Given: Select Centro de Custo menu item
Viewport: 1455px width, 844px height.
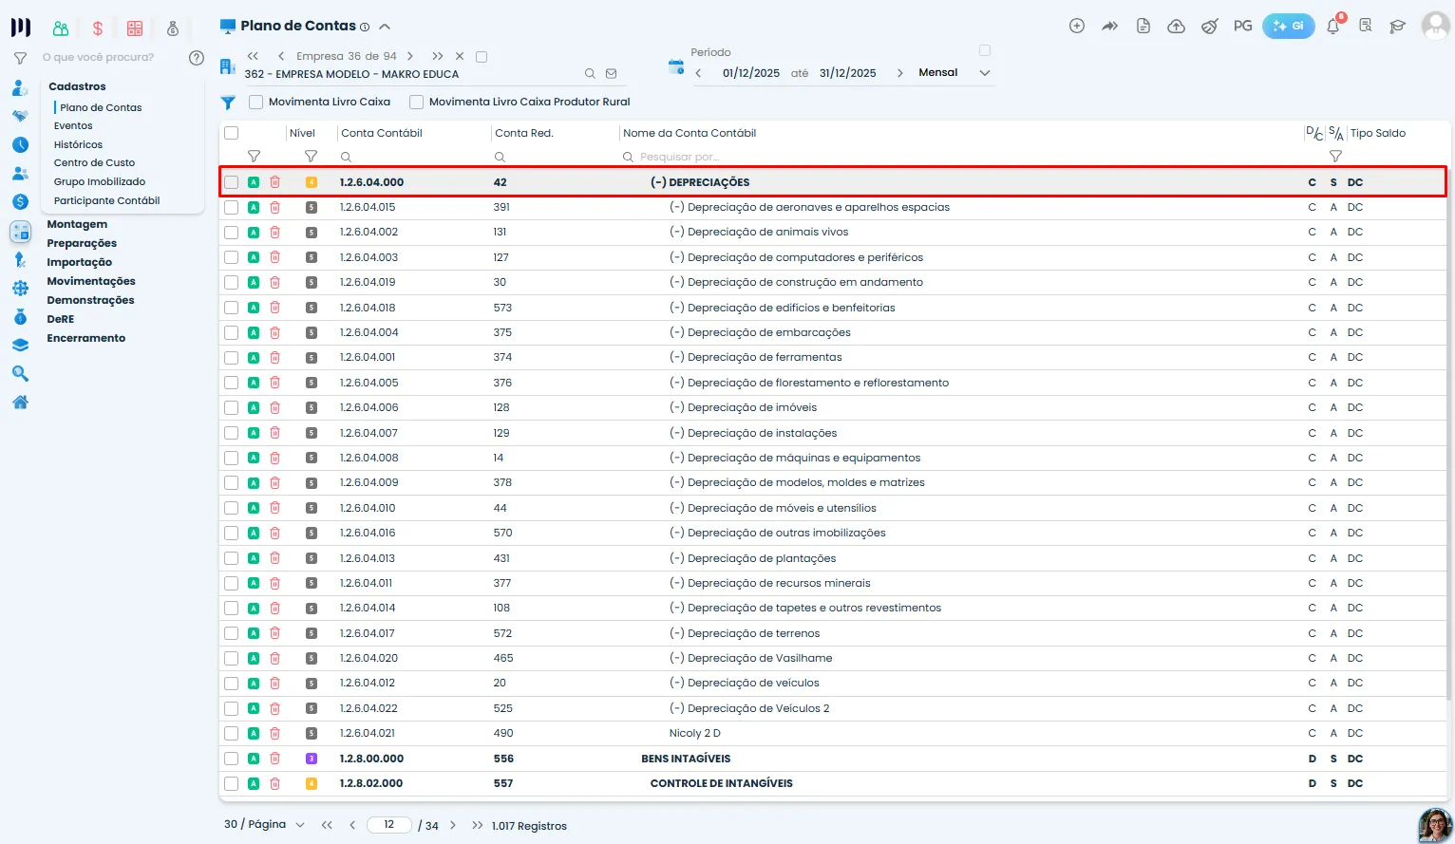Looking at the screenshot, I should pyautogui.click(x=95, y=162).
